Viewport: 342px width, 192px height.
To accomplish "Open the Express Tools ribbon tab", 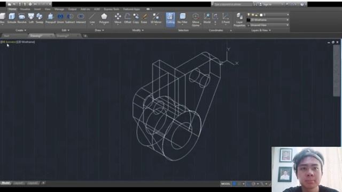I will [x=112, y=9].
